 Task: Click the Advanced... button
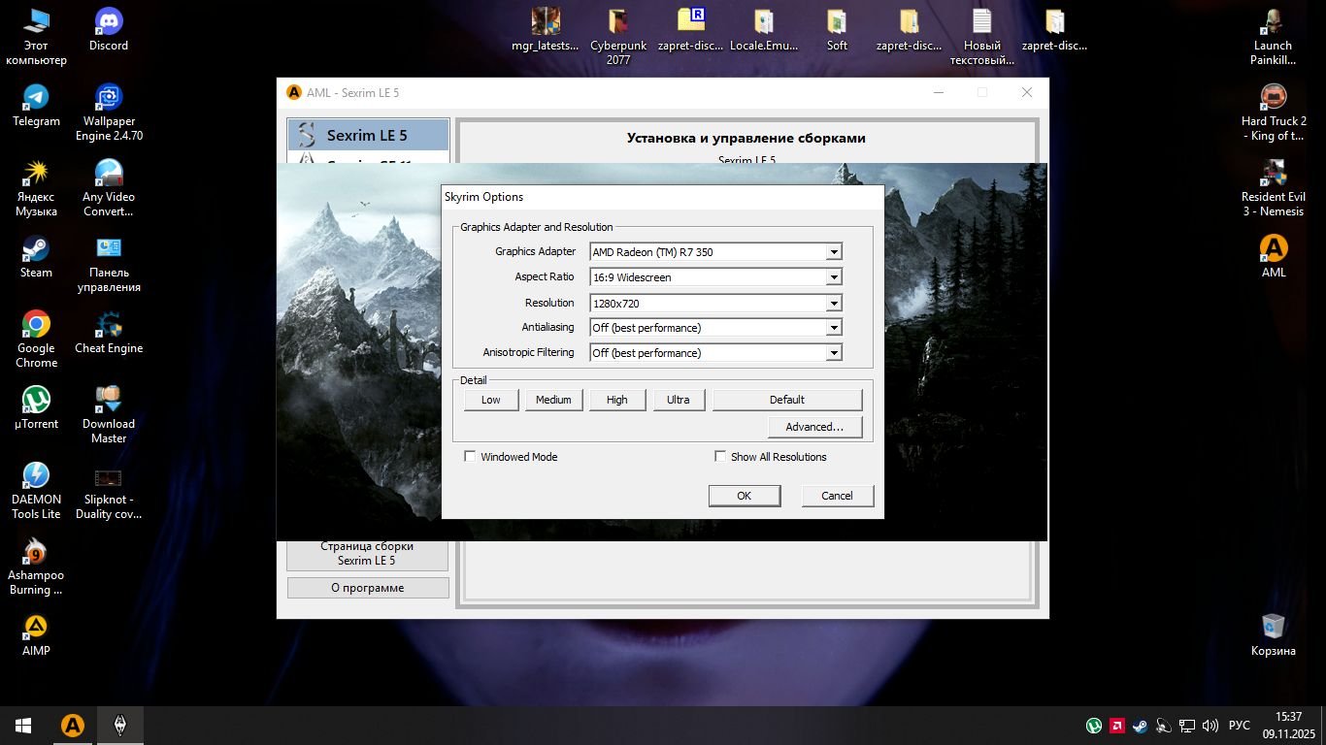point(813,427)
